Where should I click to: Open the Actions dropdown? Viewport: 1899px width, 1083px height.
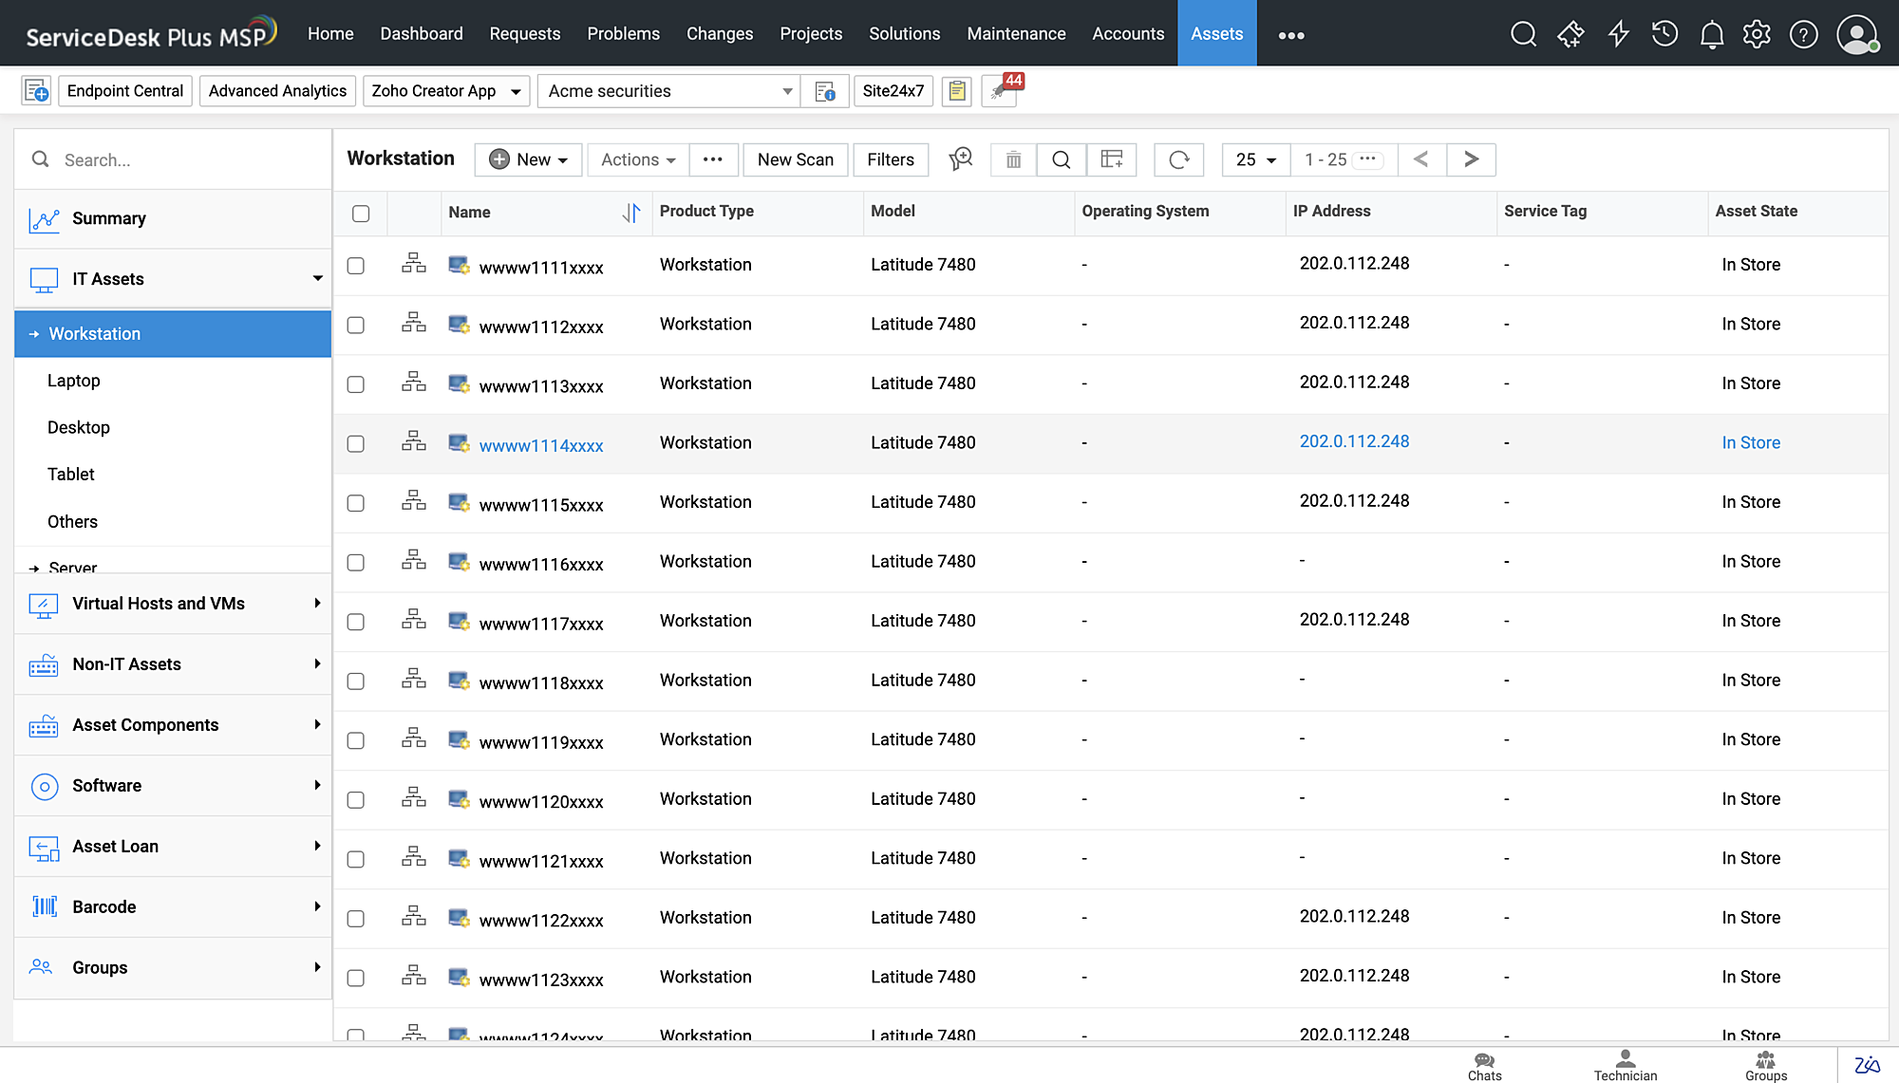coord(638,159)
